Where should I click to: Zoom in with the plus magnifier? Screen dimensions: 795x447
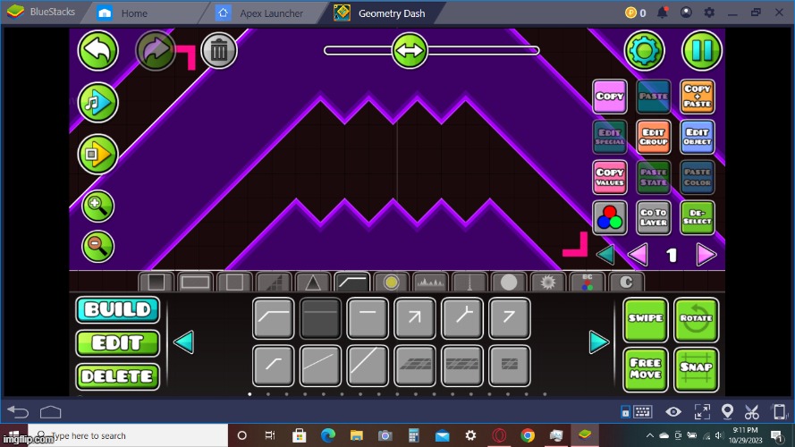point(97,207)
